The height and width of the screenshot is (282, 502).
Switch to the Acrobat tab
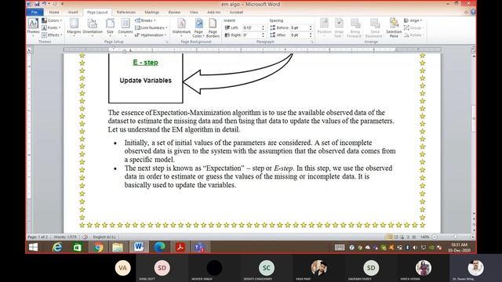236,13
